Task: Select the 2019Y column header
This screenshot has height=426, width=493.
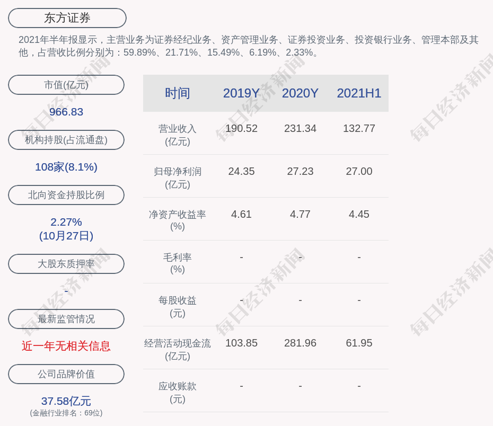Action: [x=241, y=93]
